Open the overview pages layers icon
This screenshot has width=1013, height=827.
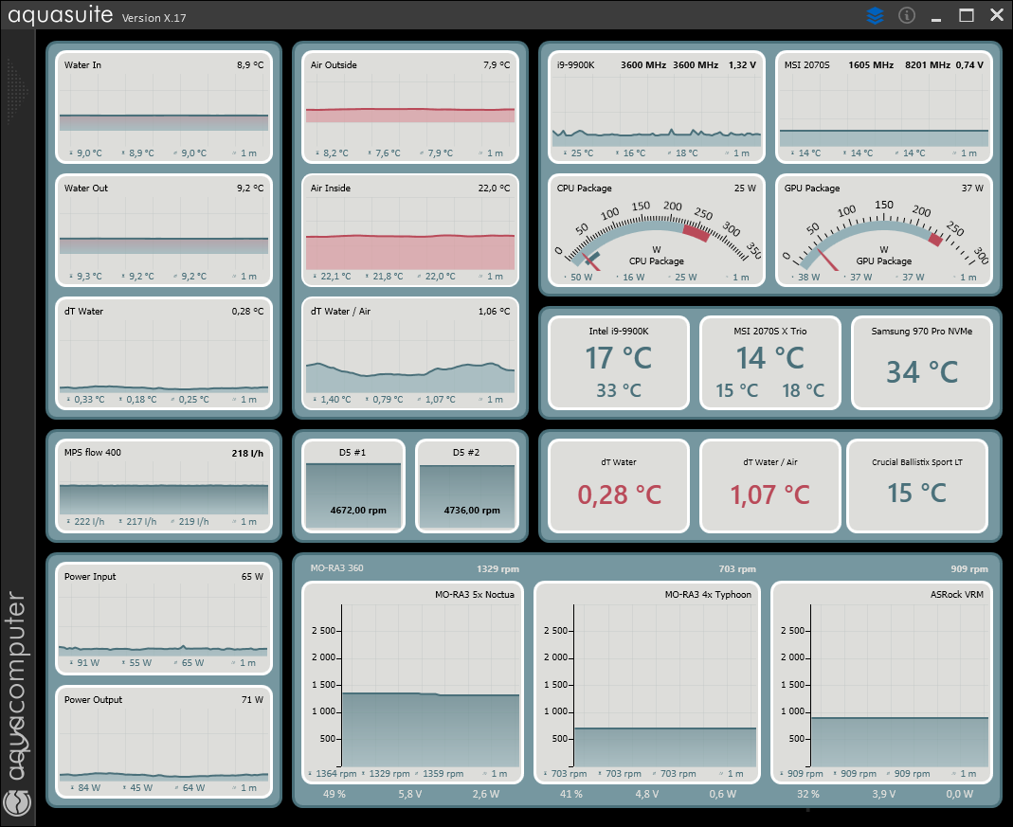875,15
